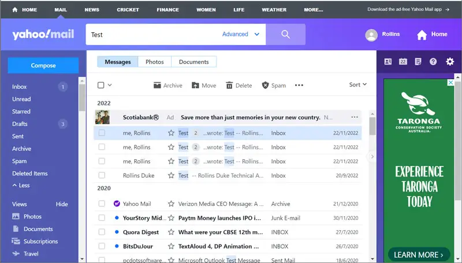The image size is (462, 263).
Task: Open the Contacts card icon
Action: (x=388, y=62)
